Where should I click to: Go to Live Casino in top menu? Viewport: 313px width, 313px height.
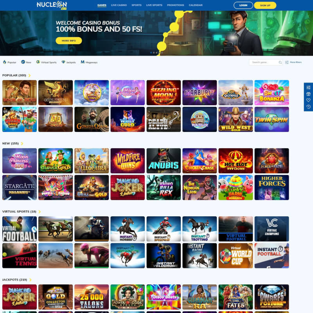coord(119,5)
